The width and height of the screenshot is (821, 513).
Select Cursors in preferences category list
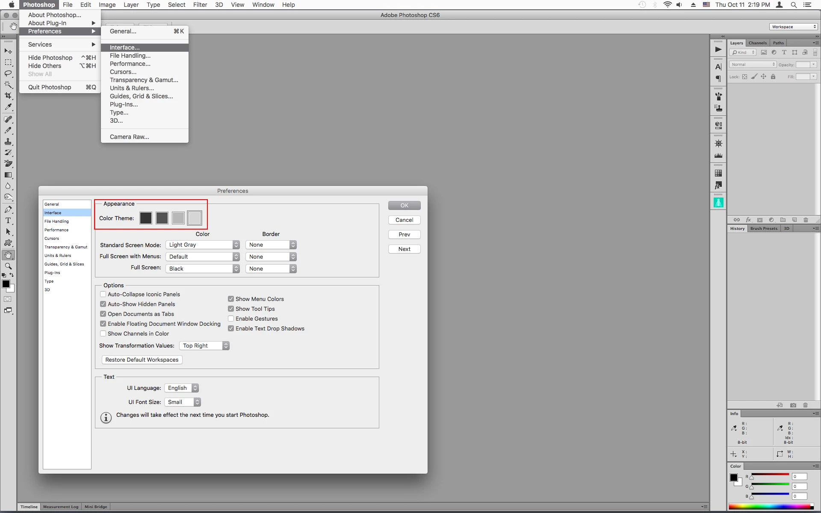point(52,239)
